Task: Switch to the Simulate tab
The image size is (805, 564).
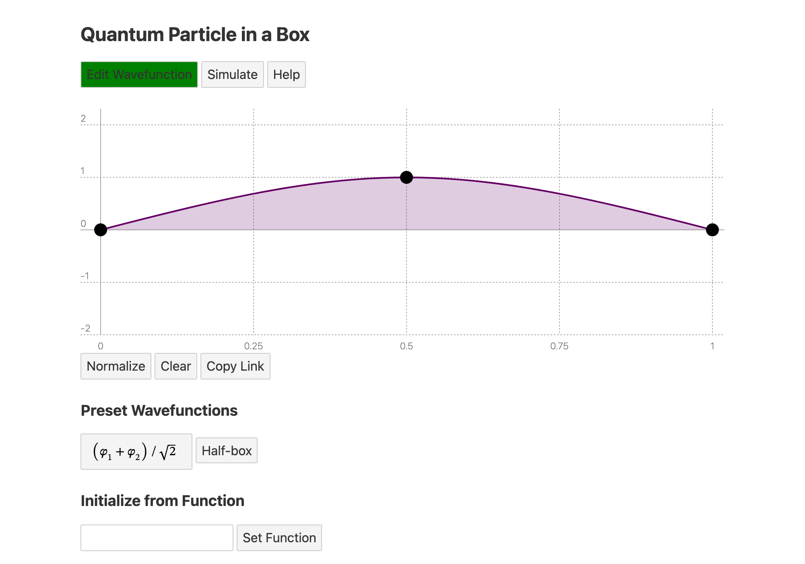Action: 232,75
